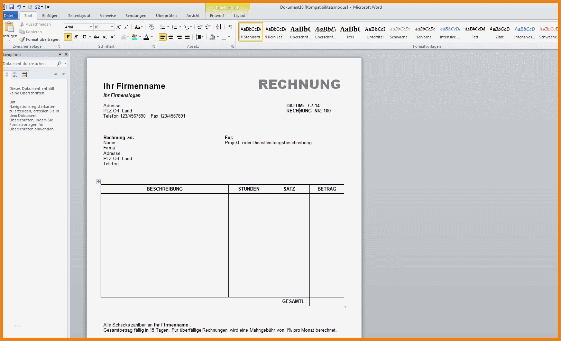Image resolution: width=561 pixels, height=341 pixels.
Task: Click the superscript x² icon
Action: (112, 37)
